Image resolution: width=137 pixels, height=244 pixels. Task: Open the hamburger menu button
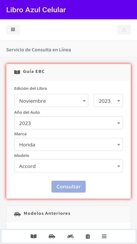(13, 29)
